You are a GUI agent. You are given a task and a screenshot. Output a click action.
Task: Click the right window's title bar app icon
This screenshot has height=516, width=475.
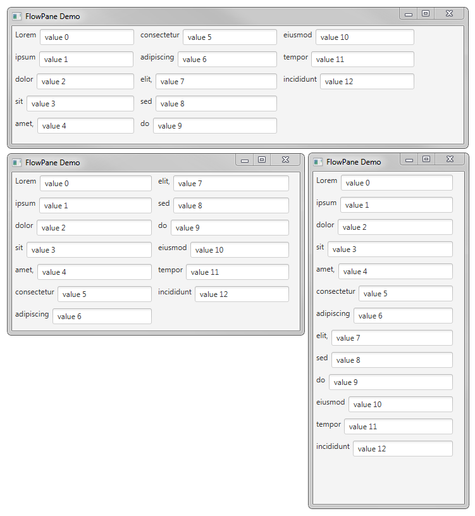coord(318,162)
